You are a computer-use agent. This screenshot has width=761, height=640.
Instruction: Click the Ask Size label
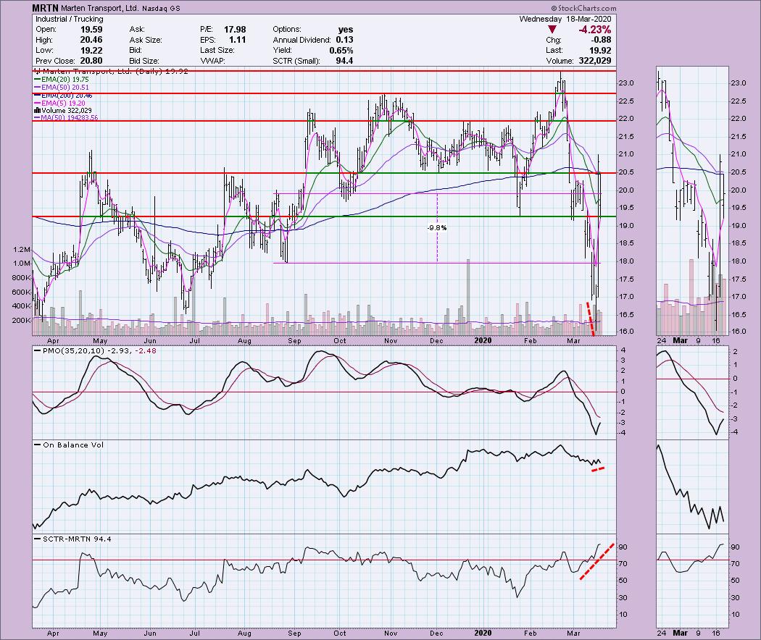tap(146, 40)
